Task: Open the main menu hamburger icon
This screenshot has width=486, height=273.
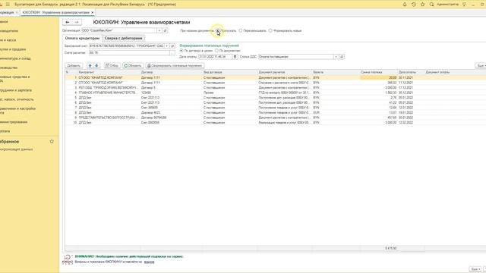Action: (x=8, y=5)
